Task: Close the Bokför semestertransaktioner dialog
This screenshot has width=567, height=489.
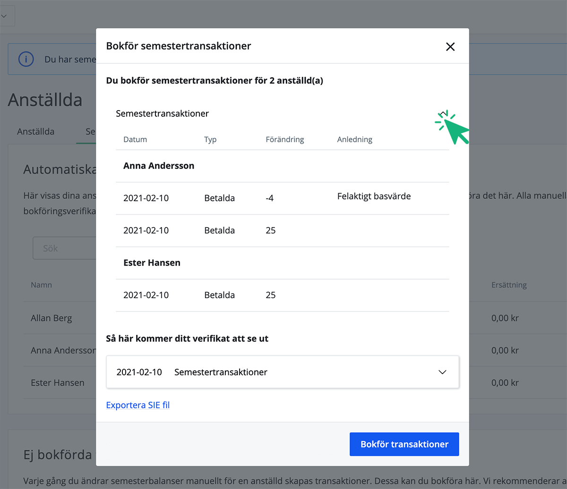Action: coord(450,46)
